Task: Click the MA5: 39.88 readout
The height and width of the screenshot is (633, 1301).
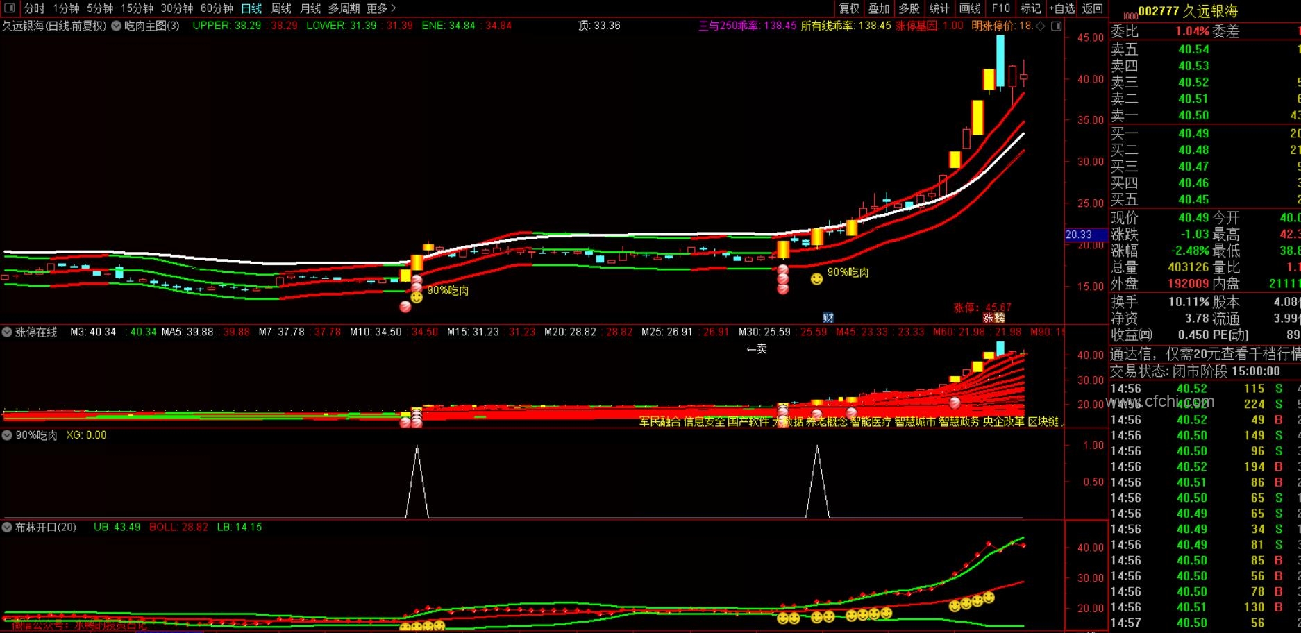Action: coord(187,332)
